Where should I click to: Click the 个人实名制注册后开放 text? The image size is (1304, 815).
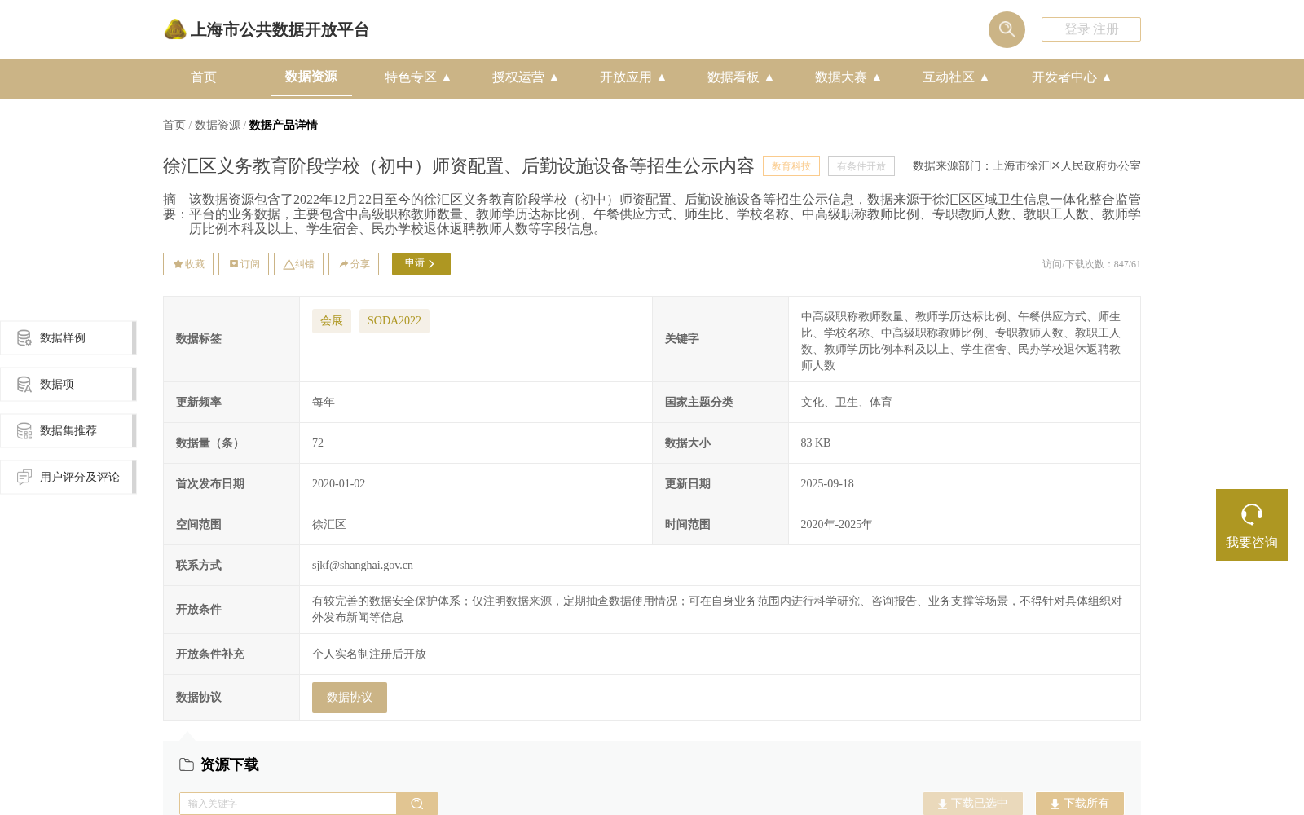[369, 654]
